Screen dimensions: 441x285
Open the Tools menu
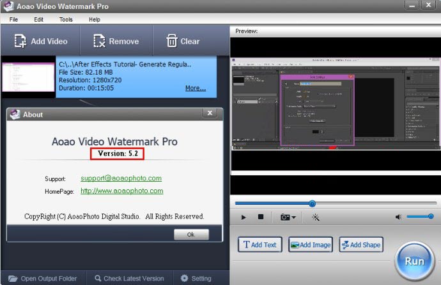66,19
